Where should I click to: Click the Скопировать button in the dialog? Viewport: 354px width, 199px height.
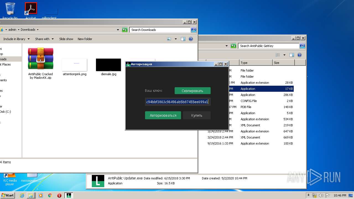coord(192,91)
